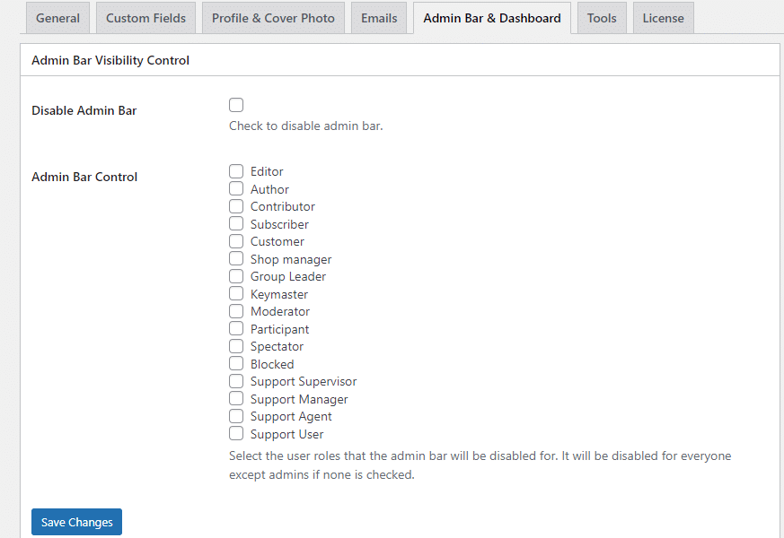This screenshot has height=538, width=784.
Task: Check the Disable Admin Bar checkbox
Action: [235, 105]
